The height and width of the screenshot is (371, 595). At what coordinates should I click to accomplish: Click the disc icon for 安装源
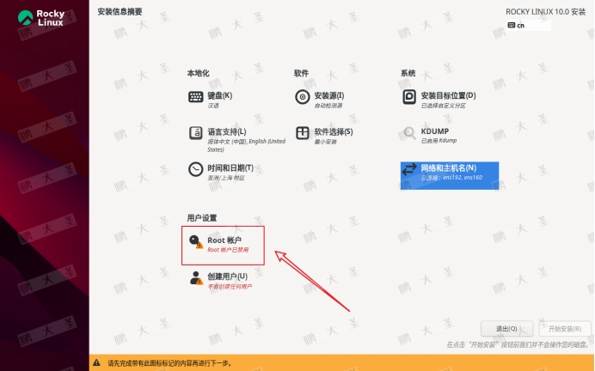[x=302, y=97]
